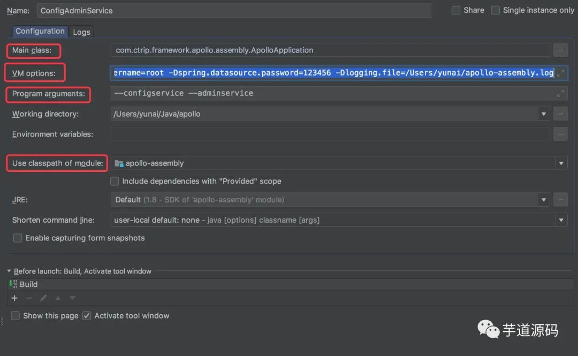Image resolution: width=578 pixels, height=356 pixels.
Task: Click the 'Shorten command line:' label
Action: 53,220
